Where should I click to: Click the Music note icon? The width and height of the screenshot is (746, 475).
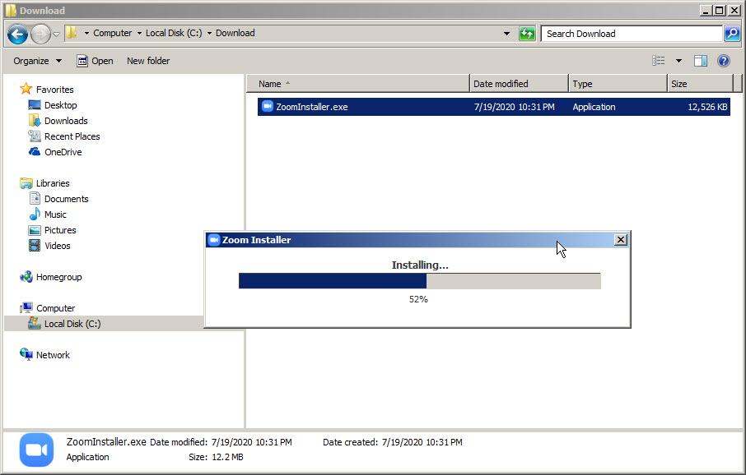point(35,214)
